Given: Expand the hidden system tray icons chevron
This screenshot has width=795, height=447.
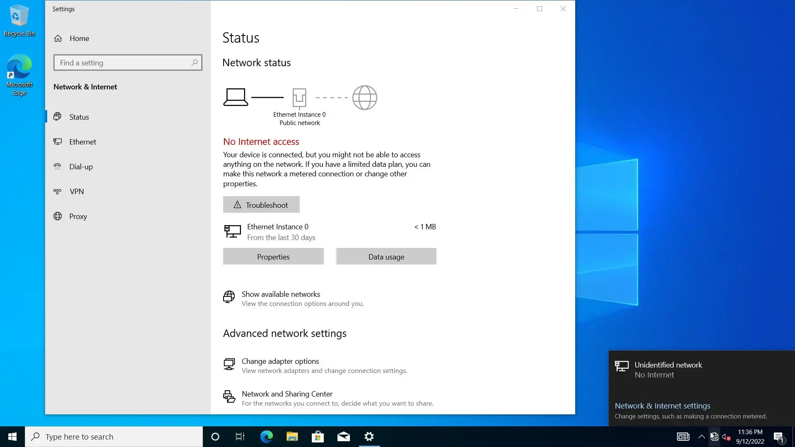Looking at the screenshot, I should coord(701,437).
